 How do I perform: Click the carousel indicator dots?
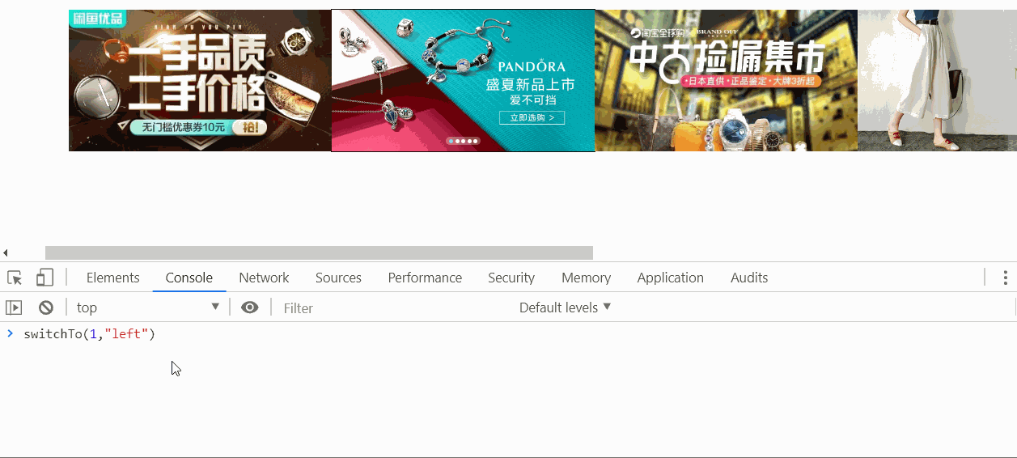point(463,141)
